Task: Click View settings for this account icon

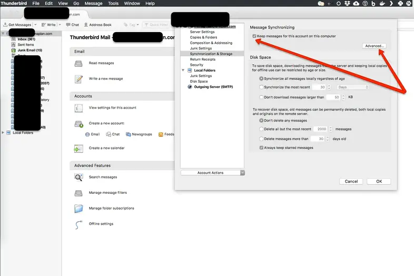Action: click(x=78, y=108)
